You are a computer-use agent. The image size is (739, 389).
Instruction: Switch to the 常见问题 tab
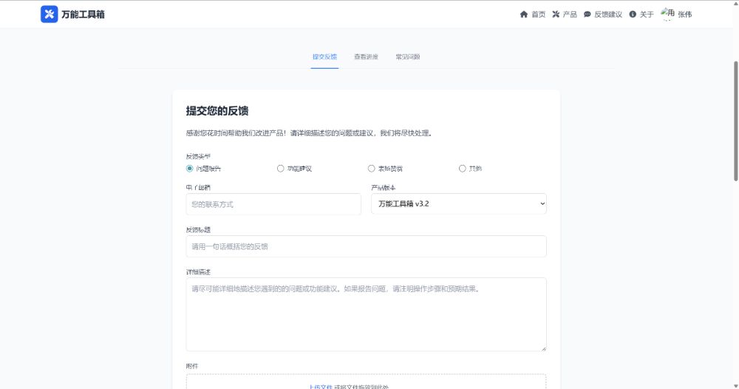tap(408, 57)
